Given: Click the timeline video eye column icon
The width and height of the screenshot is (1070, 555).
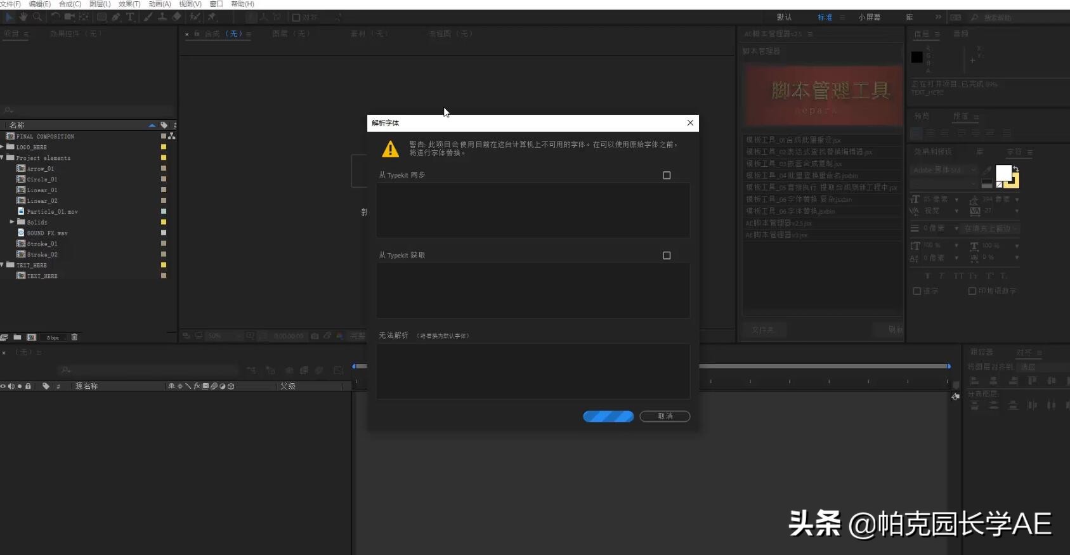Looking at the screenshot, I should click(x=3, y=386).
